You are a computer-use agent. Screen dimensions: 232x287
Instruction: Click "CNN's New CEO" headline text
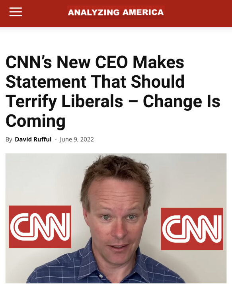67,62
